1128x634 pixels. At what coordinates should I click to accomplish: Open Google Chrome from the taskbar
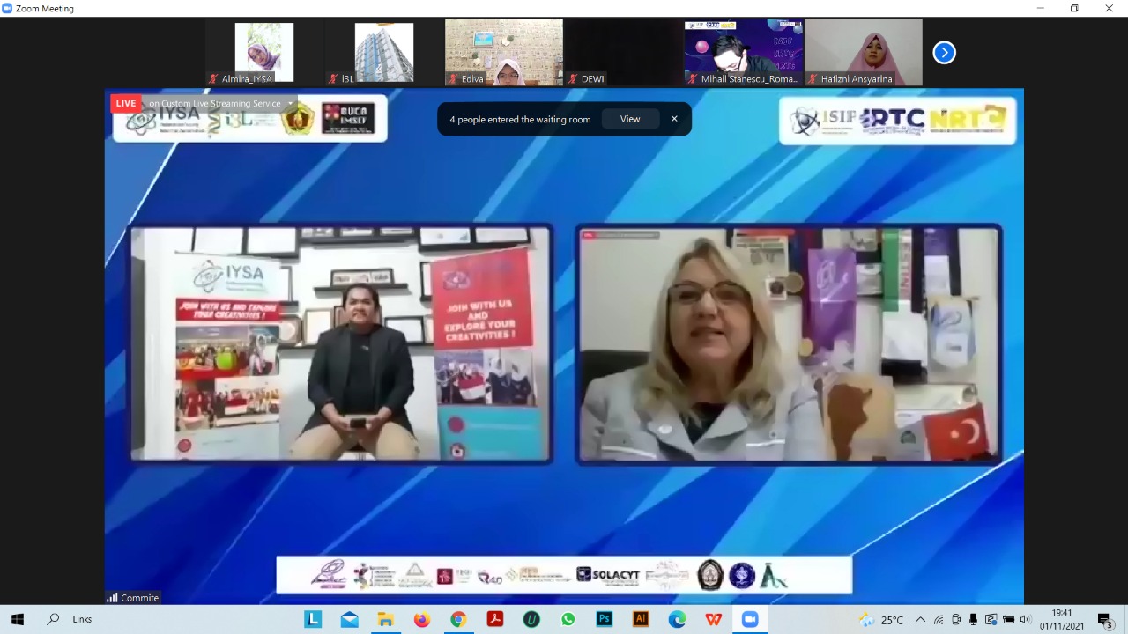coord(458,619)
